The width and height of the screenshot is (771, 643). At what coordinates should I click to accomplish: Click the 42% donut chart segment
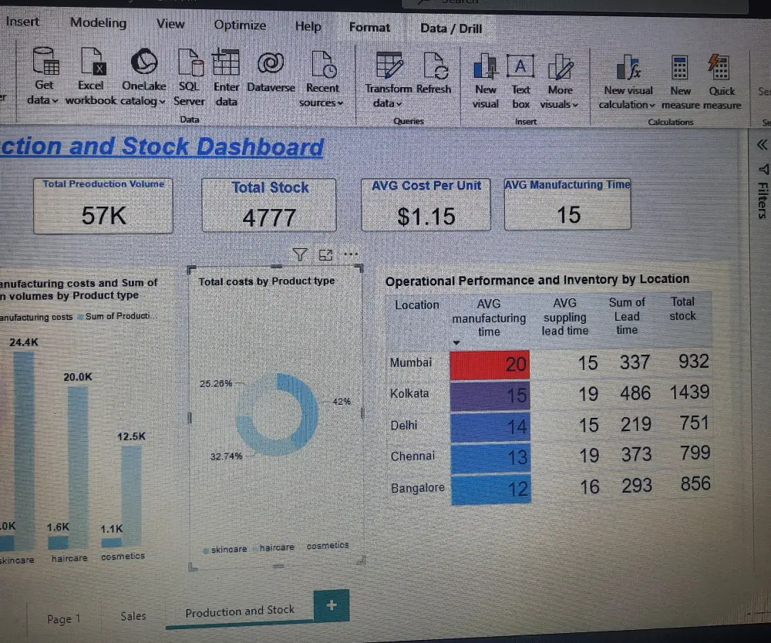click(x=305, y=408)
